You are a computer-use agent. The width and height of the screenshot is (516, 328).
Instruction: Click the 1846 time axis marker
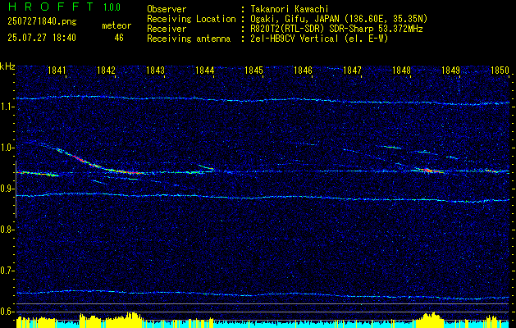[x=303, y=70]
